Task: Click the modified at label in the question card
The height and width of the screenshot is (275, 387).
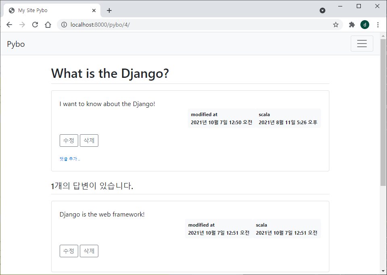Action: pos(204,115)
